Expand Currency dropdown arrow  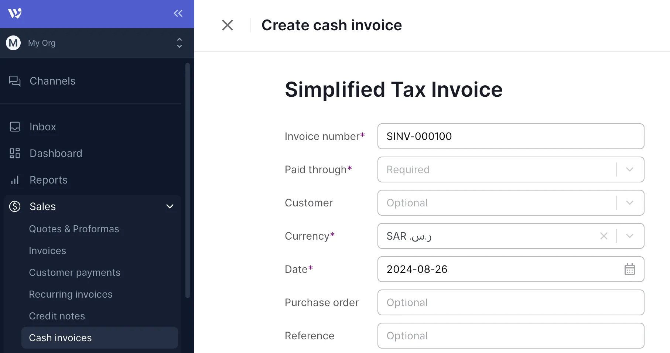pos(630,236)
